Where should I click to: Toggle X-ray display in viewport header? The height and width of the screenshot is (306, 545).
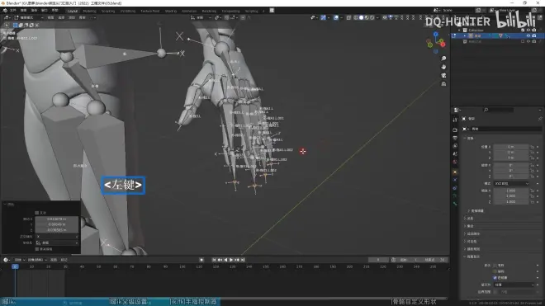[x=348, y=17]
